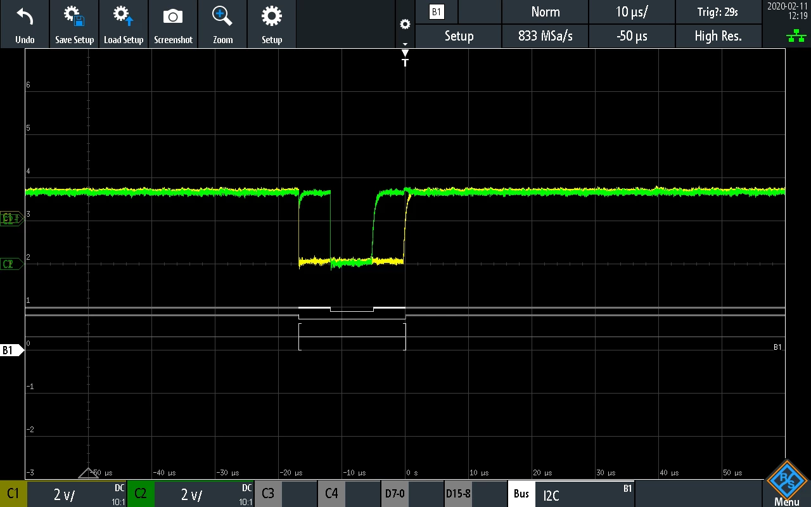Click the trigger position T marker
Image resolution: width=811 pixels, height=507 pixels.
click(x=405, y=59)
